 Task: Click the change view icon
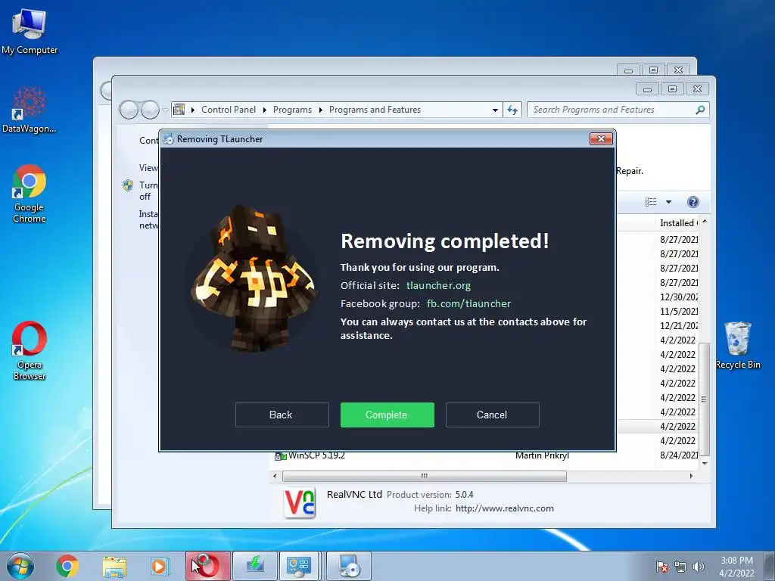(x=650, y=201)
